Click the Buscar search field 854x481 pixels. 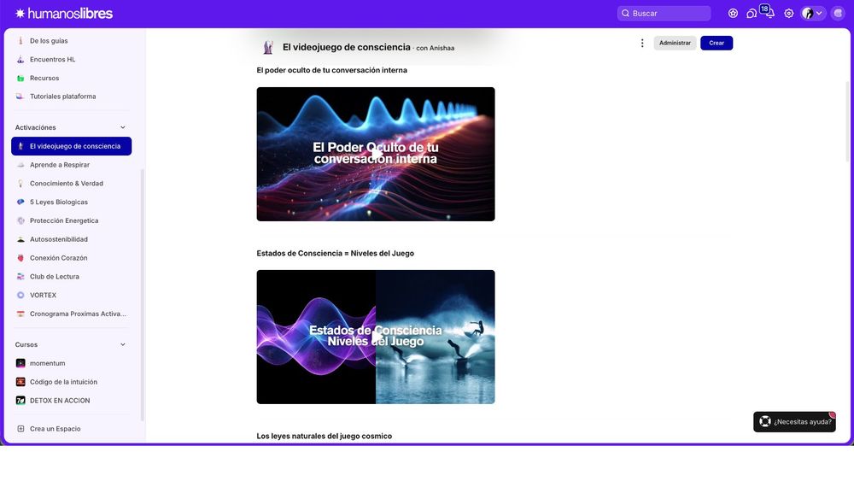pyautogui.click(x=664, y=14)
